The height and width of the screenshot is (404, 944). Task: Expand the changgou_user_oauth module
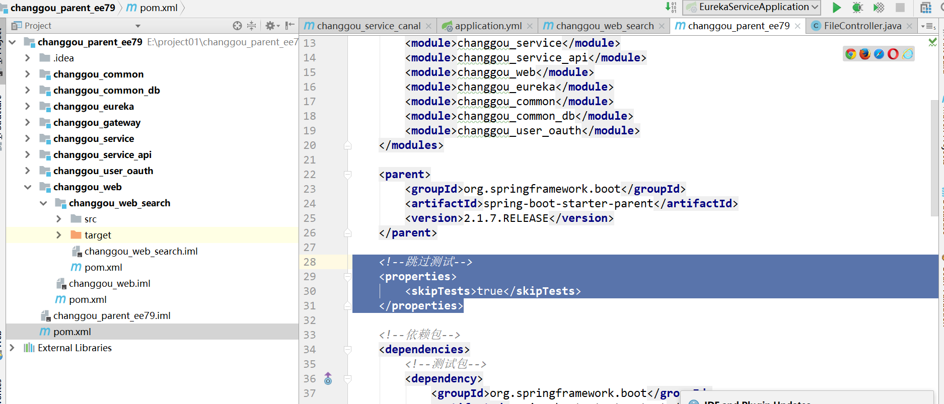tap(28, 171)
